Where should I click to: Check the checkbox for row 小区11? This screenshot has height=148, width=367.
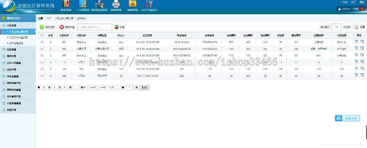(42, 62)
